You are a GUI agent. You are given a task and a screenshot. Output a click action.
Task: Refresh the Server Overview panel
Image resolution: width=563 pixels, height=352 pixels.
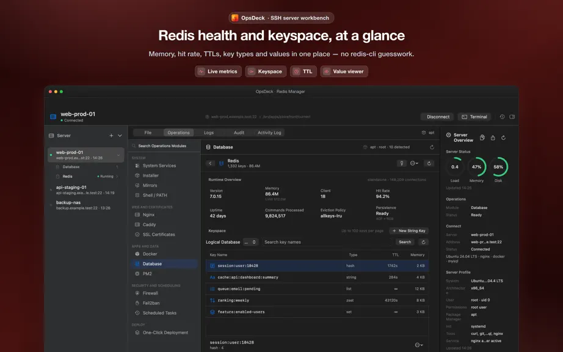(503, 137)
